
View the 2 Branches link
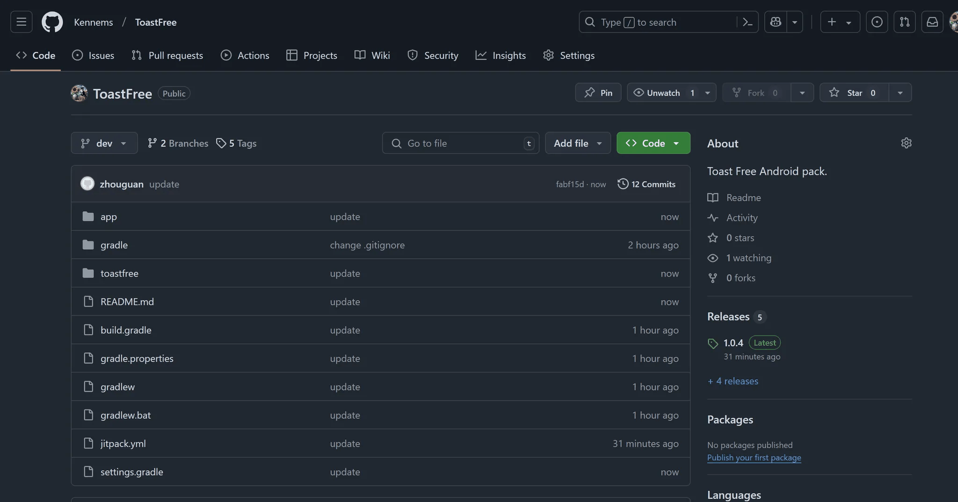(x=178, y=143)
